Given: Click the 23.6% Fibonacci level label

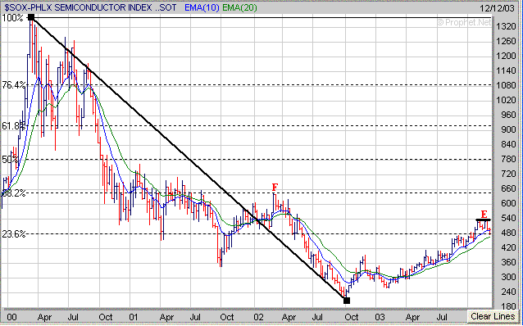Looking at the screenshot, I should 14,234.
